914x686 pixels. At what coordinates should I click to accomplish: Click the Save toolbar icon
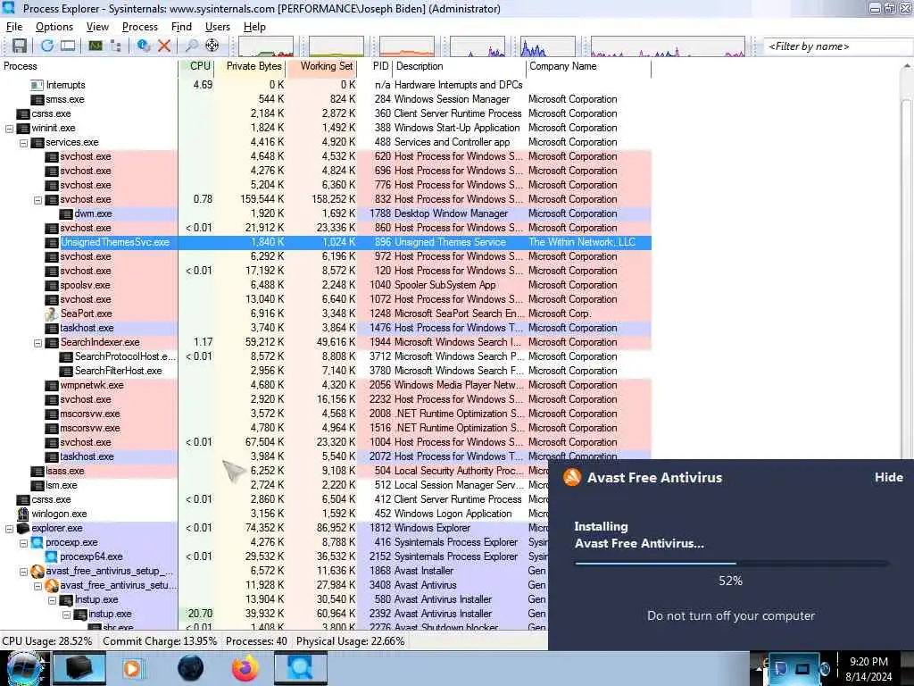pos(20,46)
